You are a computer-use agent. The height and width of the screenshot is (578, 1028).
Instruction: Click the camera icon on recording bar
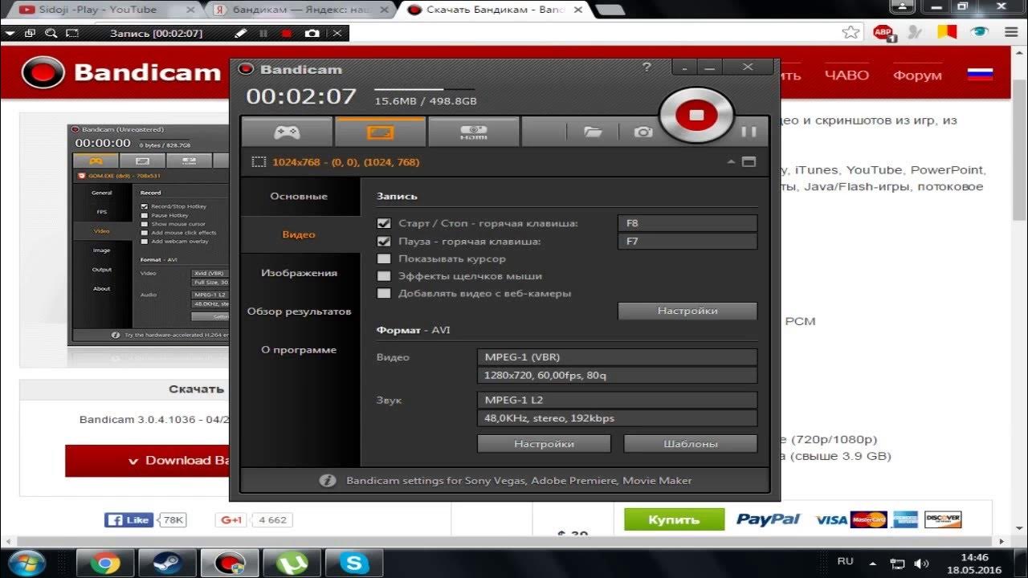(x=312, y=34)
